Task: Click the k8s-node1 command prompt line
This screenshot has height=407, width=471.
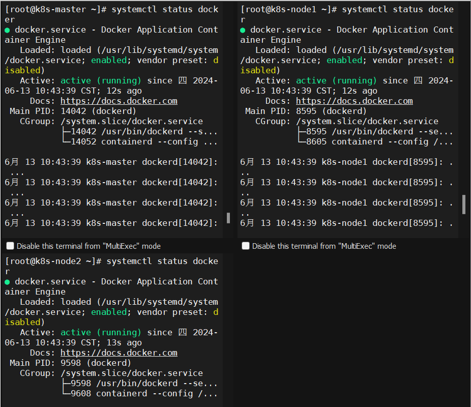Action: (347, 14)
